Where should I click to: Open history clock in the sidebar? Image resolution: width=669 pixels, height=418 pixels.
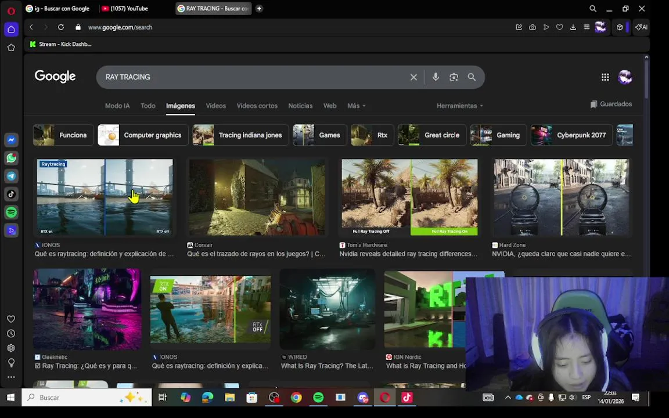12,334
